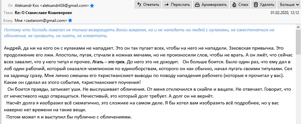Click the flame spam icon

pyautogui.click(x=234, y=5)
